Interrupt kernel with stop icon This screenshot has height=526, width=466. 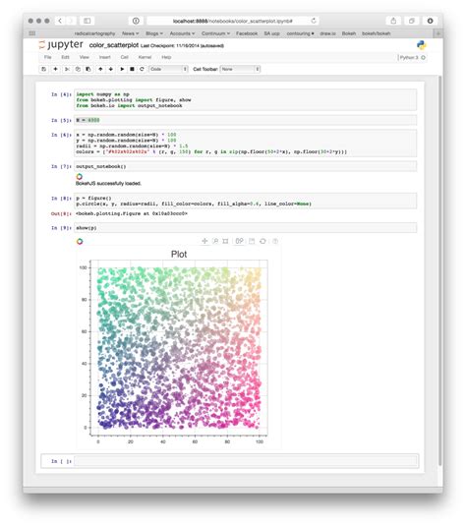coord(132,69)
